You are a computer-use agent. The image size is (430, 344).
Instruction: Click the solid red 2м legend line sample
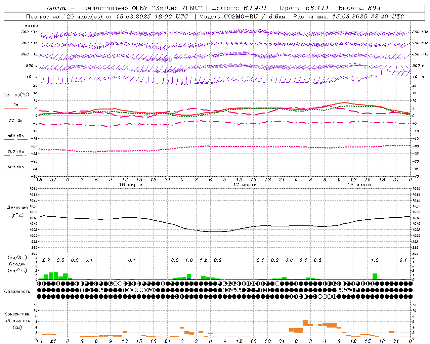pos(15,109)
